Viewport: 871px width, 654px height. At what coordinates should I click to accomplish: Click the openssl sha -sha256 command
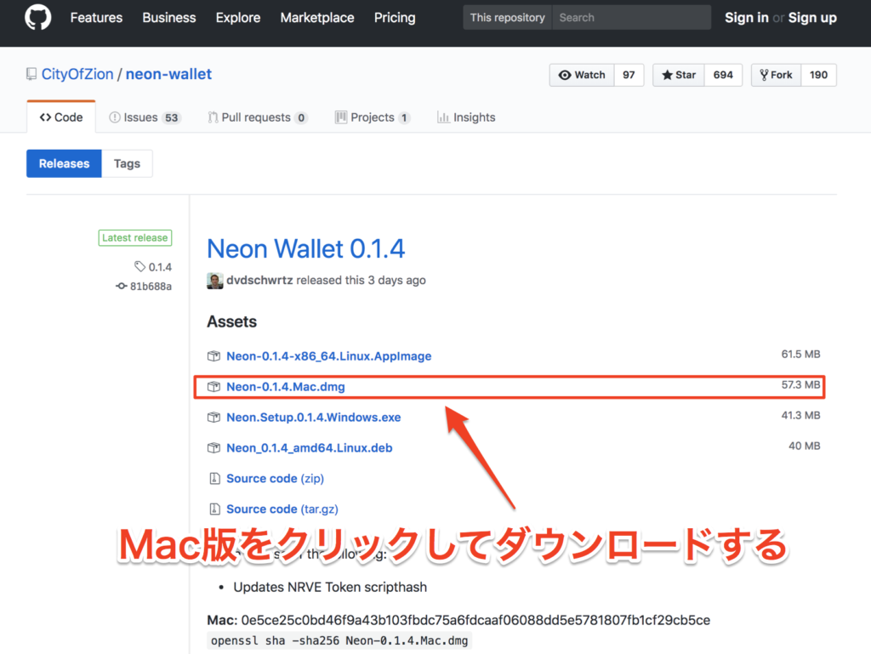339,640
